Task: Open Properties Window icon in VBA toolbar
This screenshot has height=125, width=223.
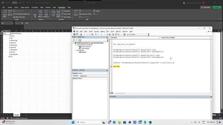Action: 116,34
